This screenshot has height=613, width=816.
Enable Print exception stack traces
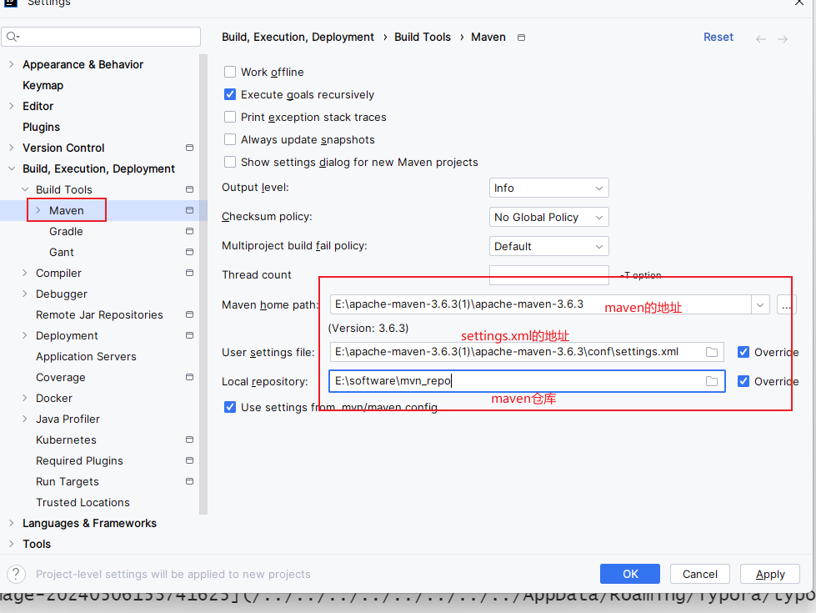point(230,117)
